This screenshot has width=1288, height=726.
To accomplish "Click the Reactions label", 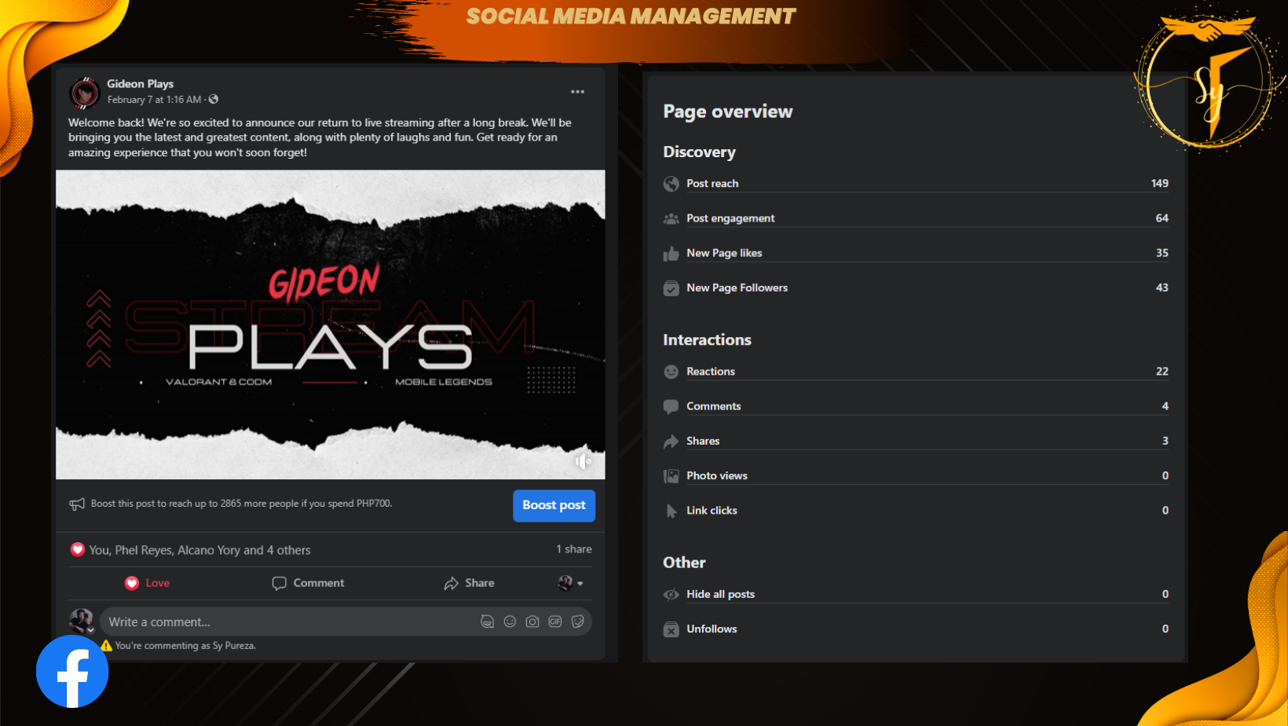I will click(x=711, y=372).
